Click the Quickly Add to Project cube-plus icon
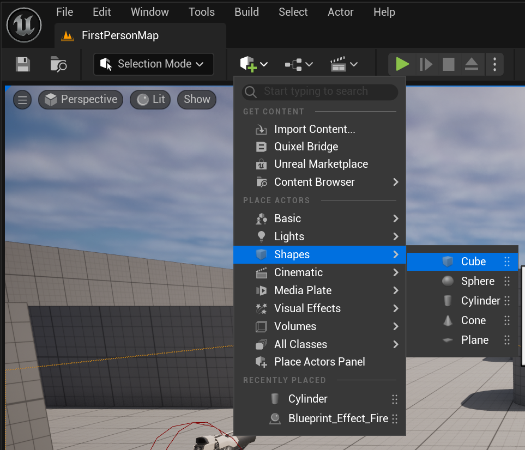The image size is (525, 450). (248, 64)
